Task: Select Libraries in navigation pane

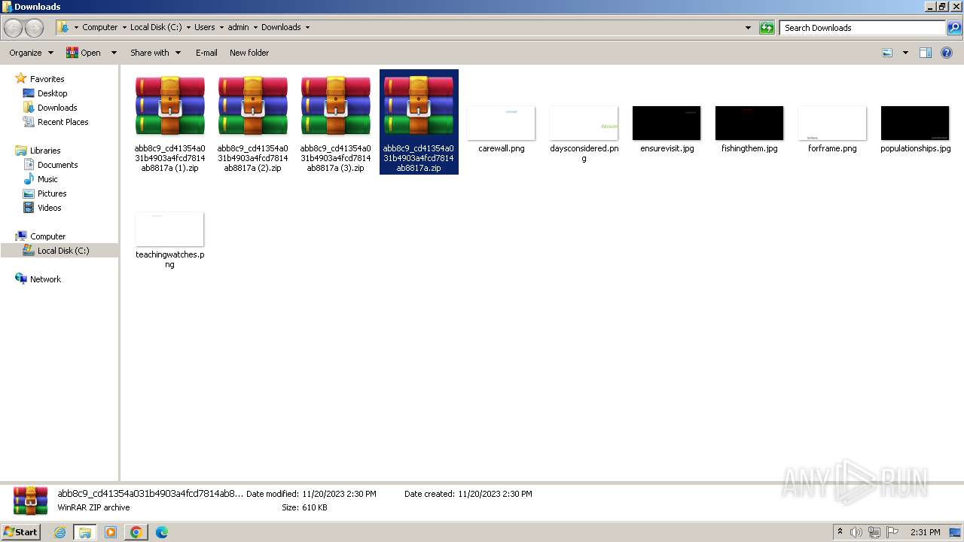Action: pyautogui.click(x=45, y=151)
